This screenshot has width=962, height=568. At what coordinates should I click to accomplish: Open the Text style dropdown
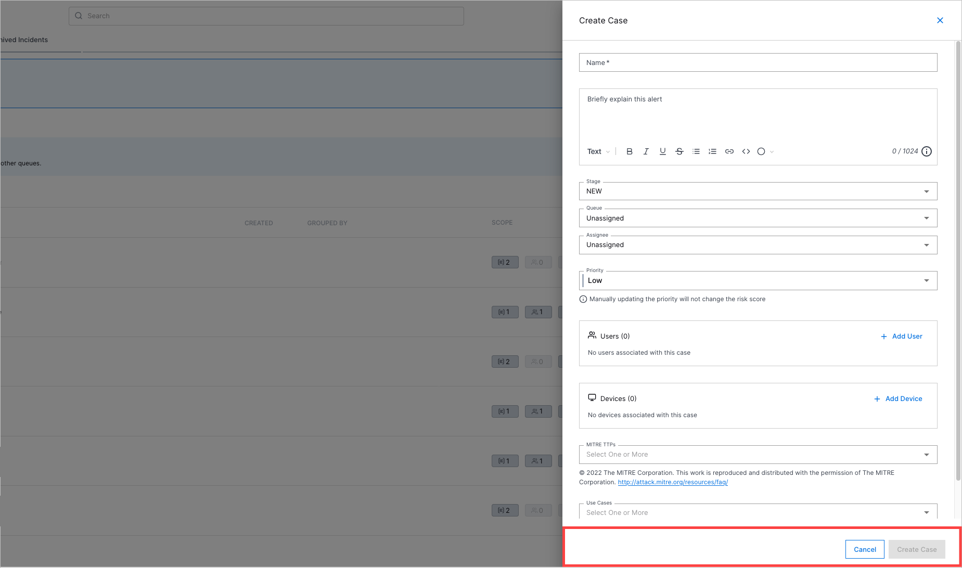click(x=598, y=151)
